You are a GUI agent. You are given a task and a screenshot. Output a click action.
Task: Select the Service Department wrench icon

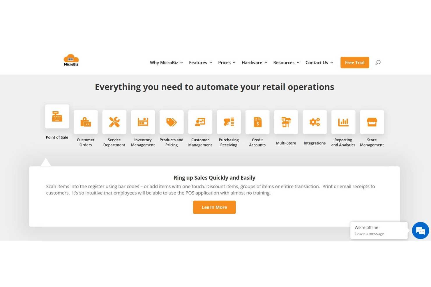[114, 122]
